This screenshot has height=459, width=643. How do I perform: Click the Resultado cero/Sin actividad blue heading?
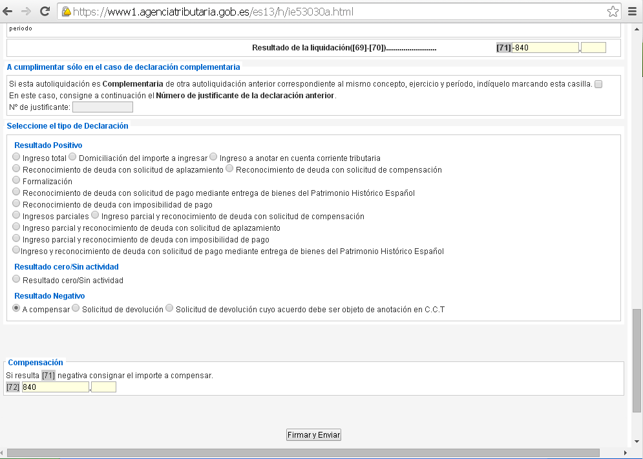[x=67, y=266]
